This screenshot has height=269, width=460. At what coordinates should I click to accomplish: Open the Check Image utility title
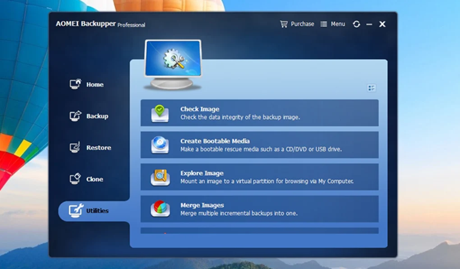pos(200,109)
